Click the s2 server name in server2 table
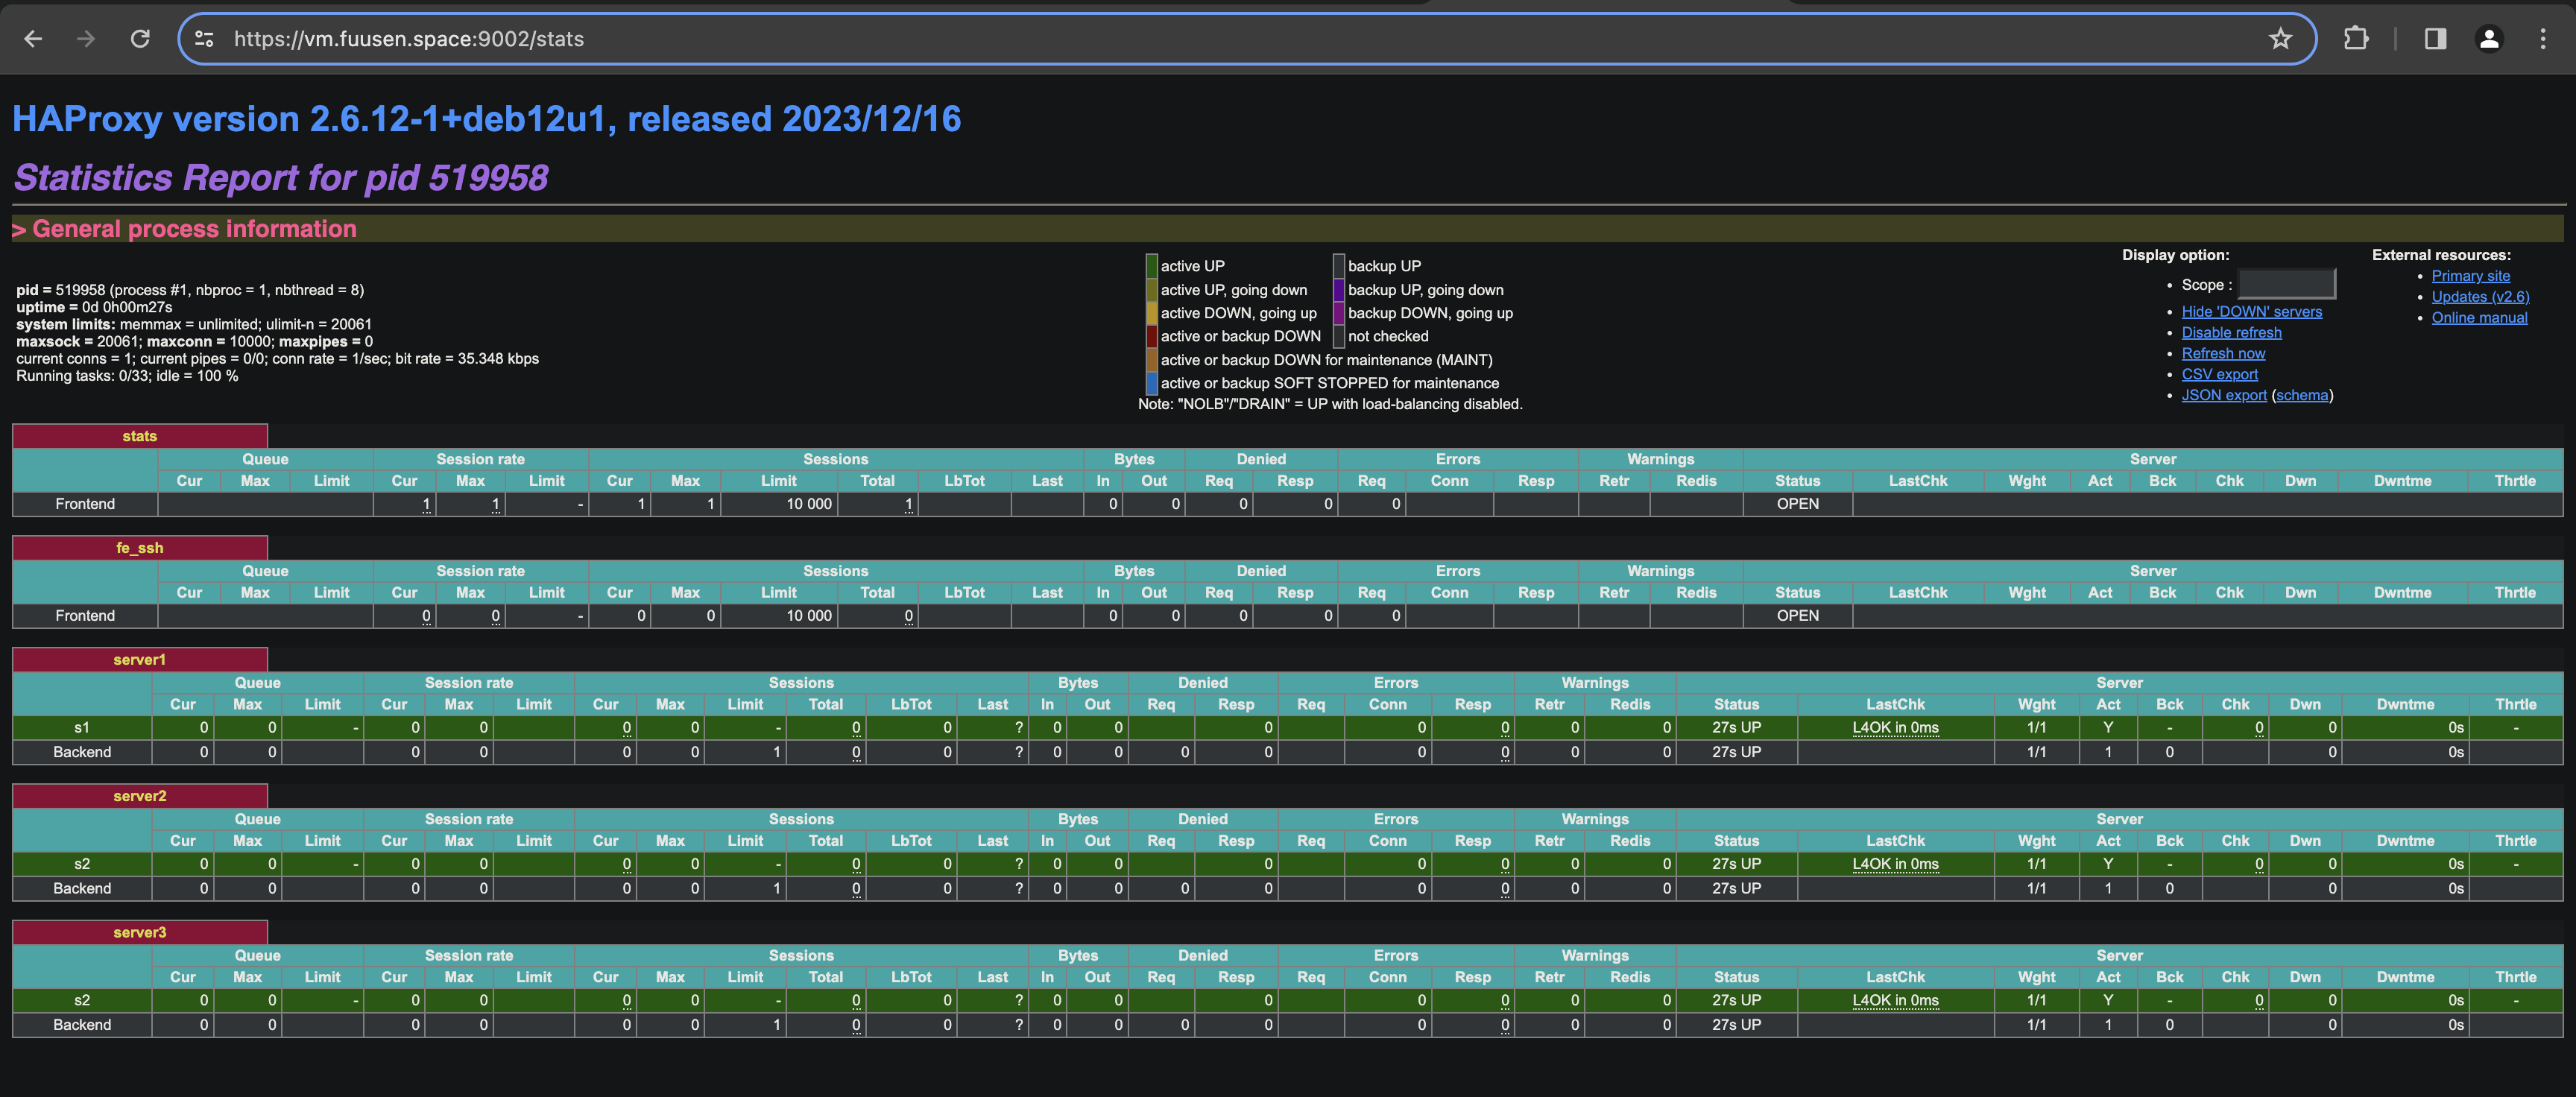Viewport: 2576px width, 1097px height. pos(82,864)
